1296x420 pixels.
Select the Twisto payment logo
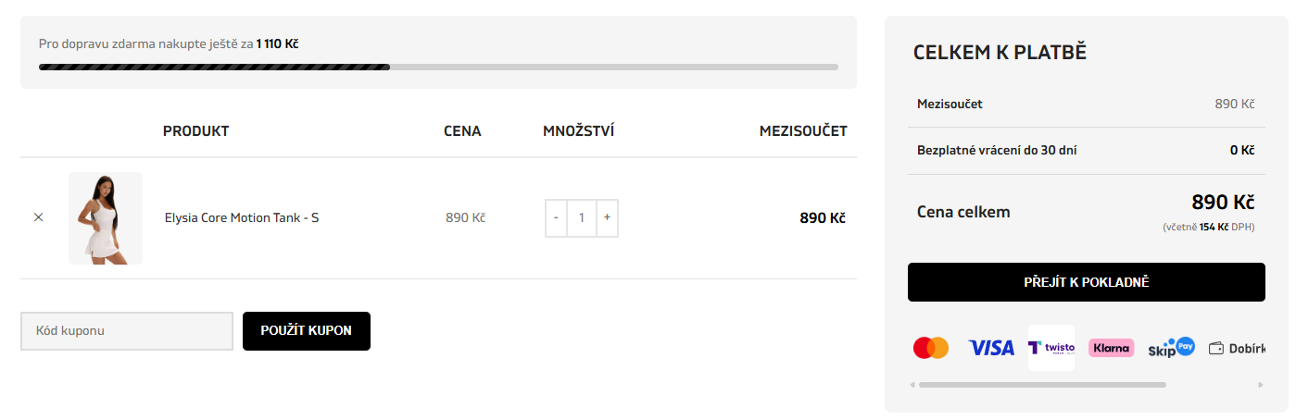[x=1051, y=348]
